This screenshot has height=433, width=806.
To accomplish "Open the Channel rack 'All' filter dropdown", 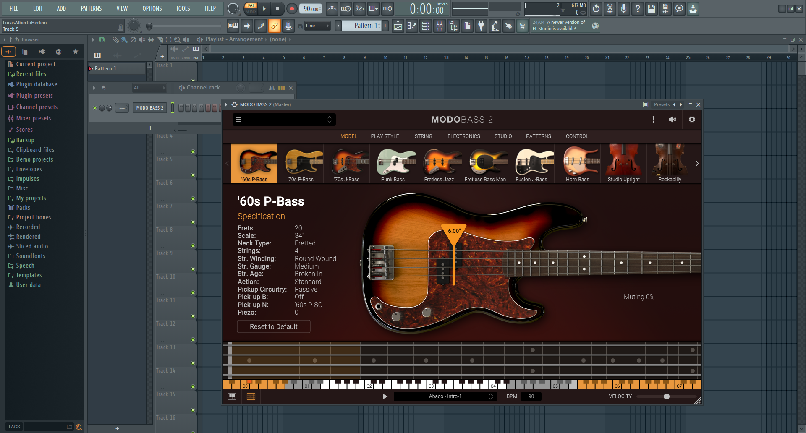I will (x=149, y=88).
